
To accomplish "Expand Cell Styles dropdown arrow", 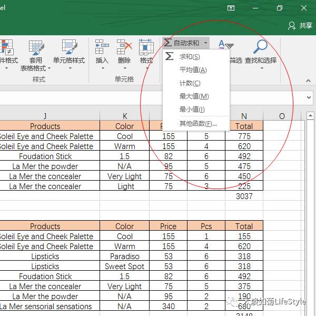I will [70, 68].
